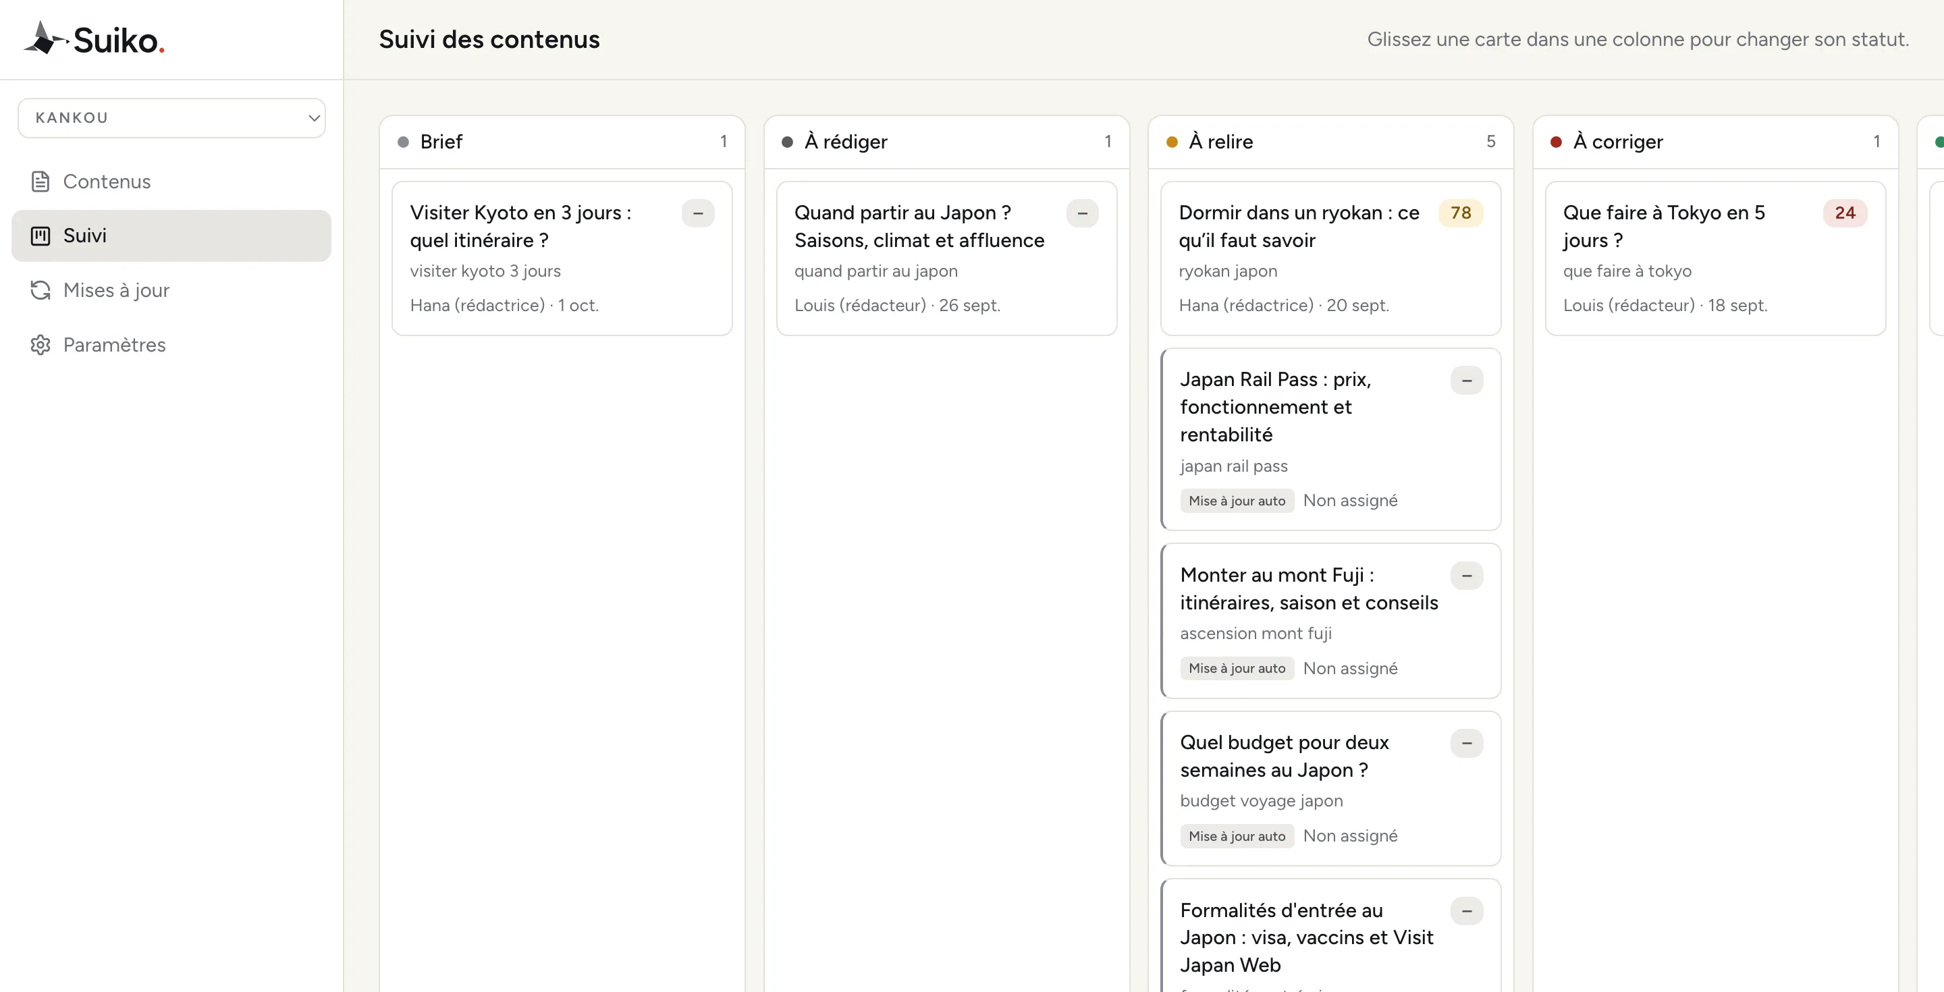The width and height of the screenshot is (1944, 992).
Task: Click the keyword 'ryokan japon'
Action: [1228, 271]
